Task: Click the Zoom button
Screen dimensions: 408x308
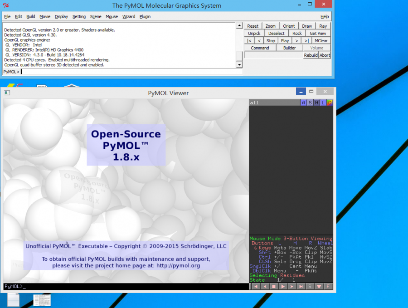Action: (270, 26)
